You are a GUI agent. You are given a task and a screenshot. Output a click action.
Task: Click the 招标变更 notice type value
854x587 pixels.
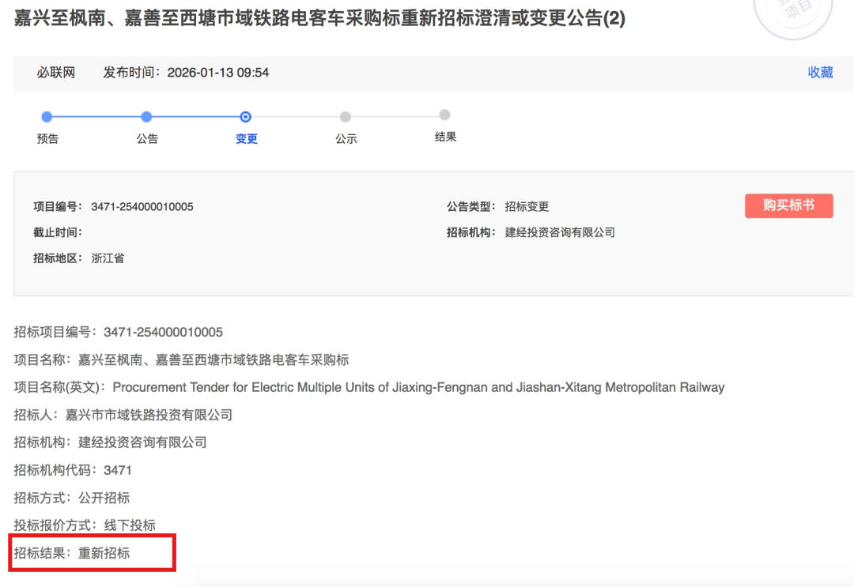527,207
